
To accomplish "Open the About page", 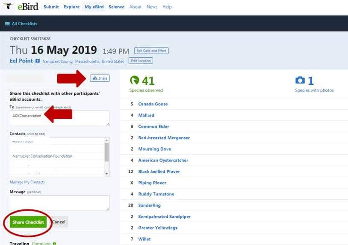I will click(136, 7).
